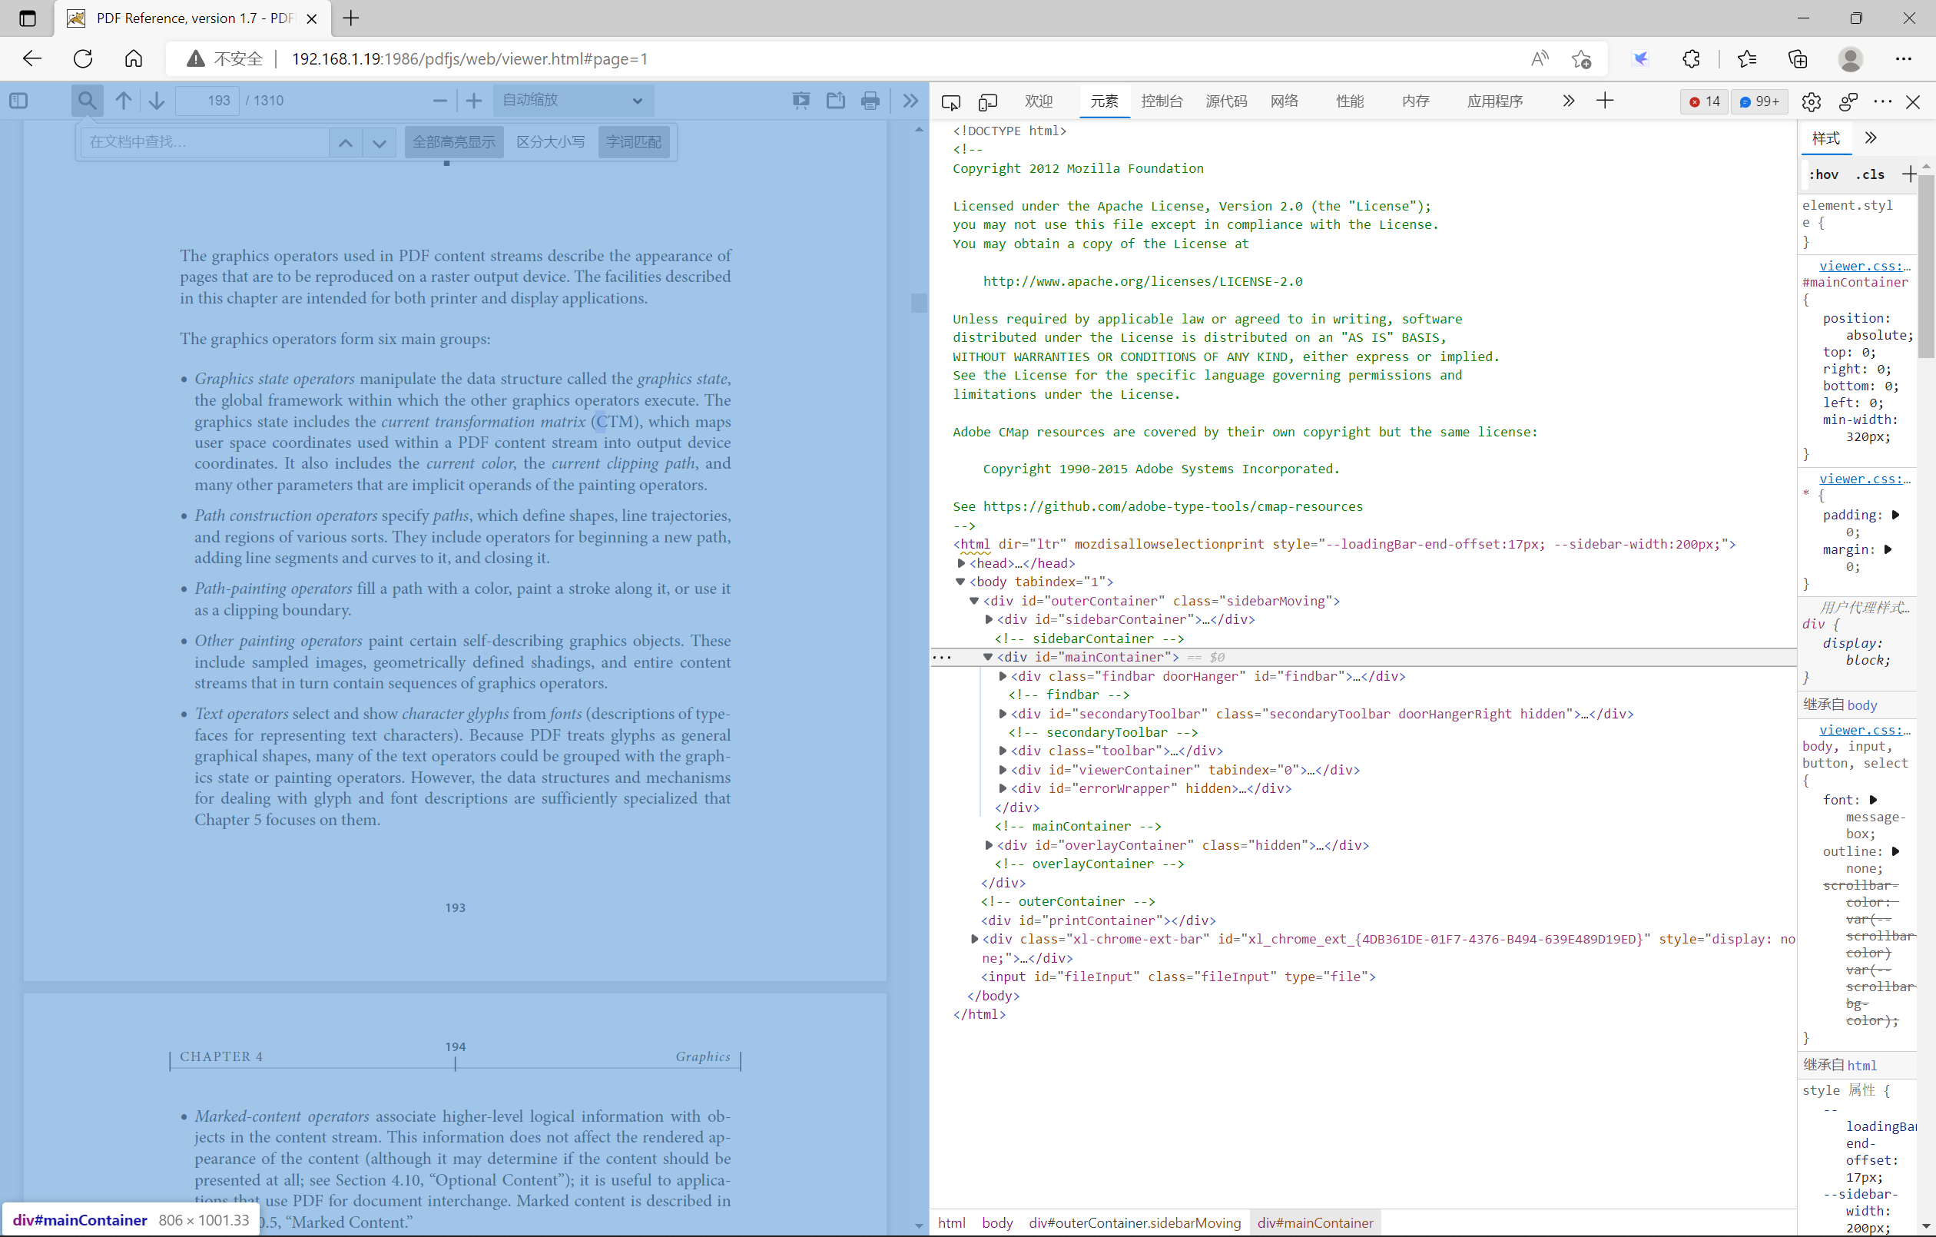Switch to the Welcome (欢迎) tab
This screenshot has height=1237, width=1936.
(1039, 101)
